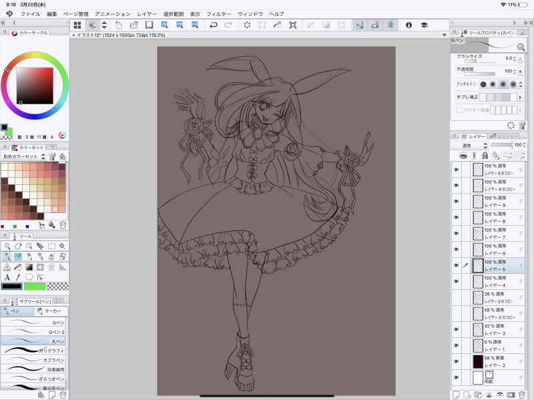The width and height of the screenshot is (534, 400).
Task: Click the Undo arrow in command bar
Action: pos(213,25)
